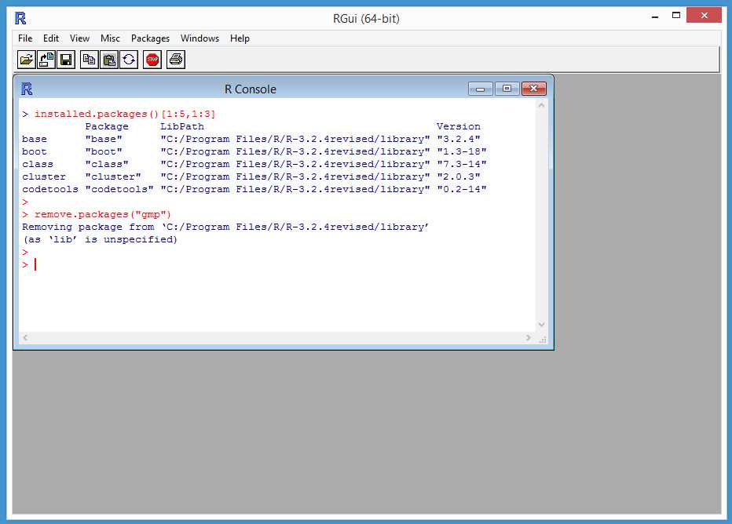Open the Edit menu
This screenshot has width=732, height=524.
coord(51,38)
